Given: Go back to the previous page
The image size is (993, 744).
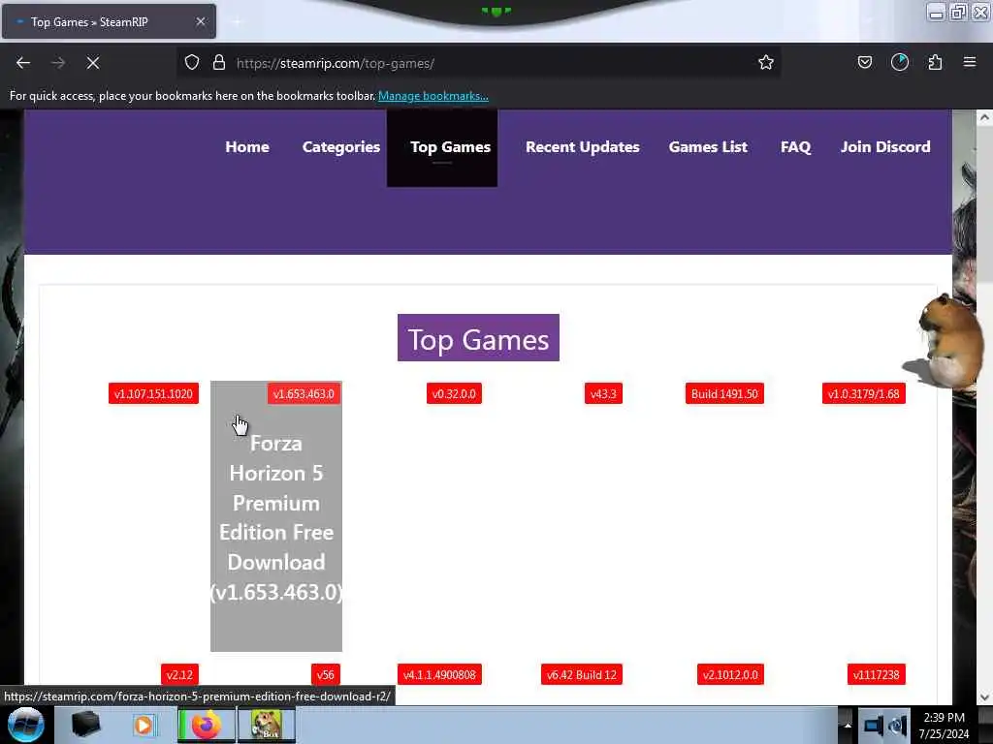Looking at the screenshot, I should (x=23, y=63).
